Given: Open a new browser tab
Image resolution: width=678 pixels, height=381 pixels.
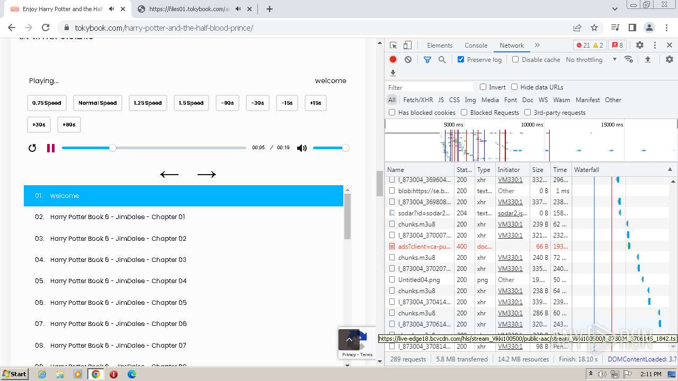Looking at the screenshot, I should point(270,9).
